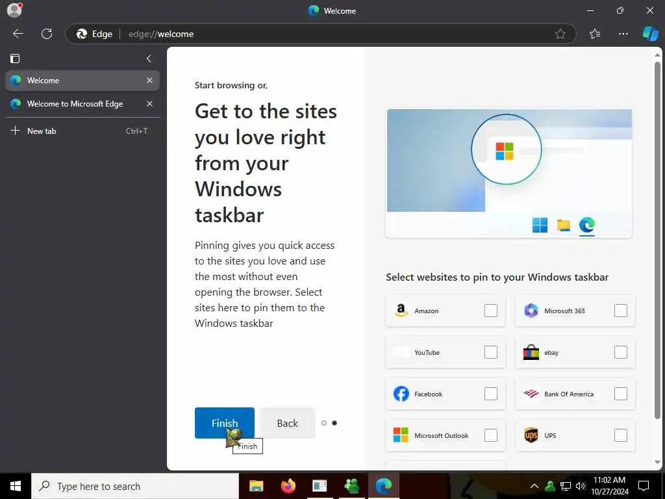The height and width of the screenshot is (499, 665).
Task: Click the Microsoft 365 logo icon
Action: (531, 311)
